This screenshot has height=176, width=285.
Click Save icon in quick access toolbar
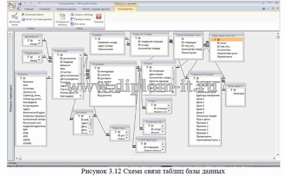(x=19, y=3)
